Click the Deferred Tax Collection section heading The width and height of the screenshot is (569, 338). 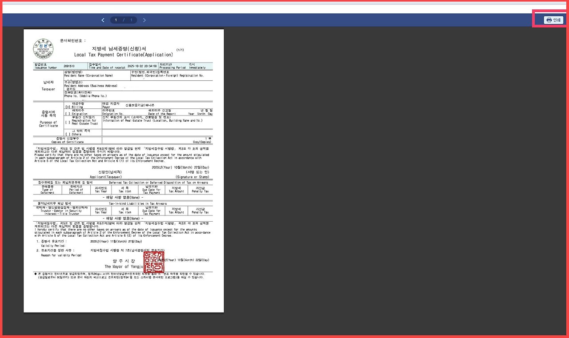(x=159, y=183)
